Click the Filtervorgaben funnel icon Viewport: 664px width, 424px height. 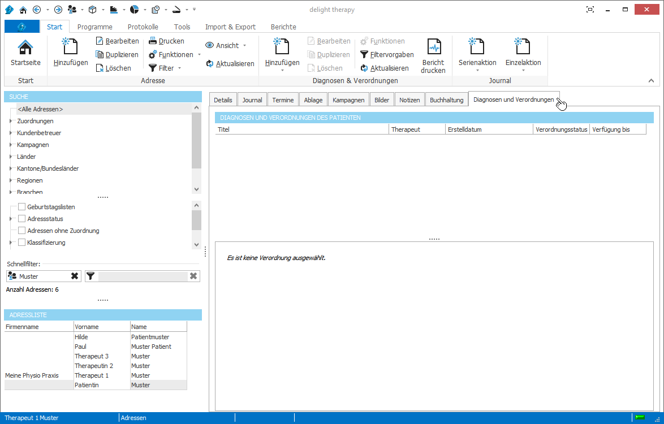364,55
